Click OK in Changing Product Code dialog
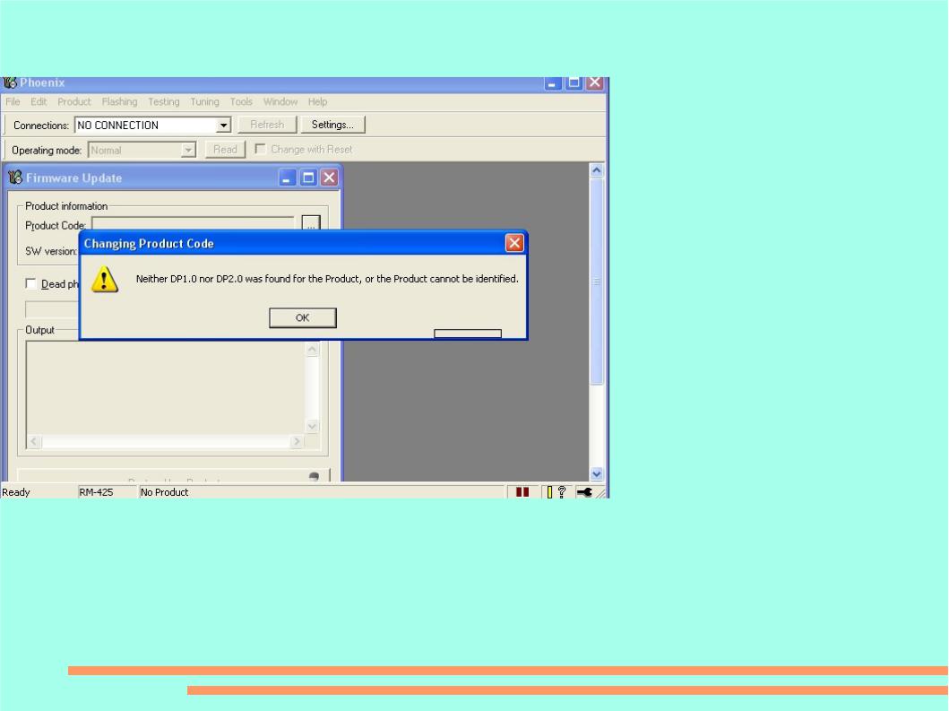This screenshot has height=711, width=949. click(303, 317)
